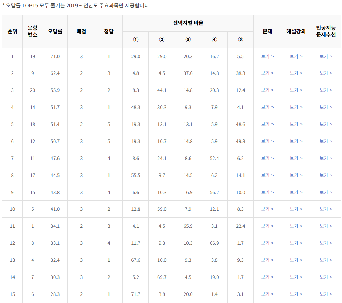This screenshot has width=342, height=303.
Task: Open AI recommendation for question 14
Action: point(326,107)
